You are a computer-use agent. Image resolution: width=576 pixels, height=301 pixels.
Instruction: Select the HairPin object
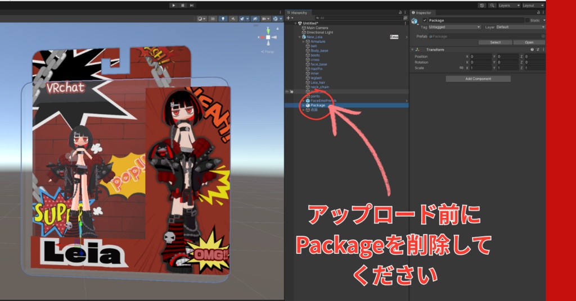click(x=316, y=69)
